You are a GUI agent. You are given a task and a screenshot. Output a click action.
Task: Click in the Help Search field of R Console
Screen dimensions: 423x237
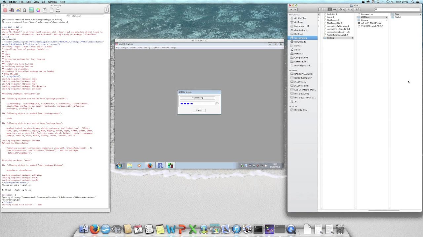(85, 16)
